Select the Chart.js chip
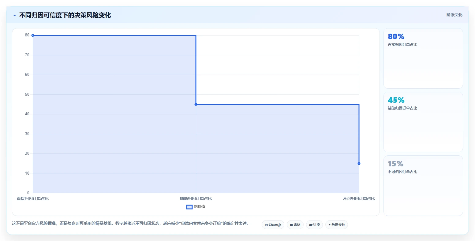This screenshot has height=241, width=475. click(x=273, y=225)
